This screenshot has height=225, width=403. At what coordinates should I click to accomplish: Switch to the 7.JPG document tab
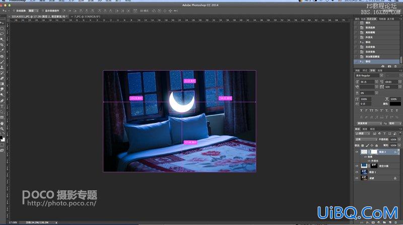tap(87, 17)
